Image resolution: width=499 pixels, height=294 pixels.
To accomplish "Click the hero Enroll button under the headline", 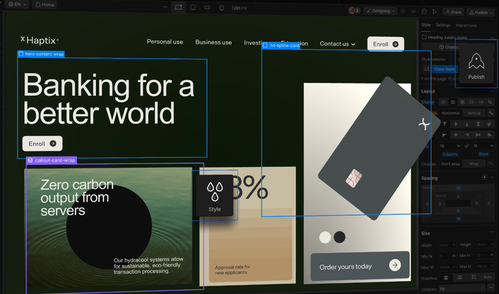I will pyautogui.click(x=42, y=143).
